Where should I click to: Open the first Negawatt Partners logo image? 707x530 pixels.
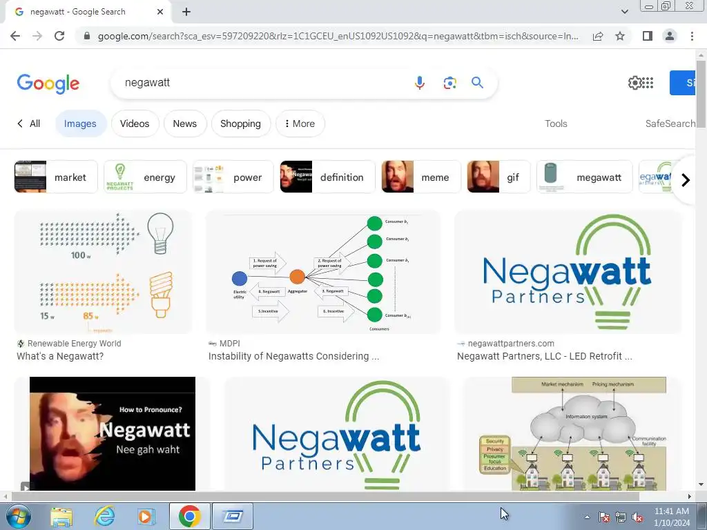(x=568, y=272)
